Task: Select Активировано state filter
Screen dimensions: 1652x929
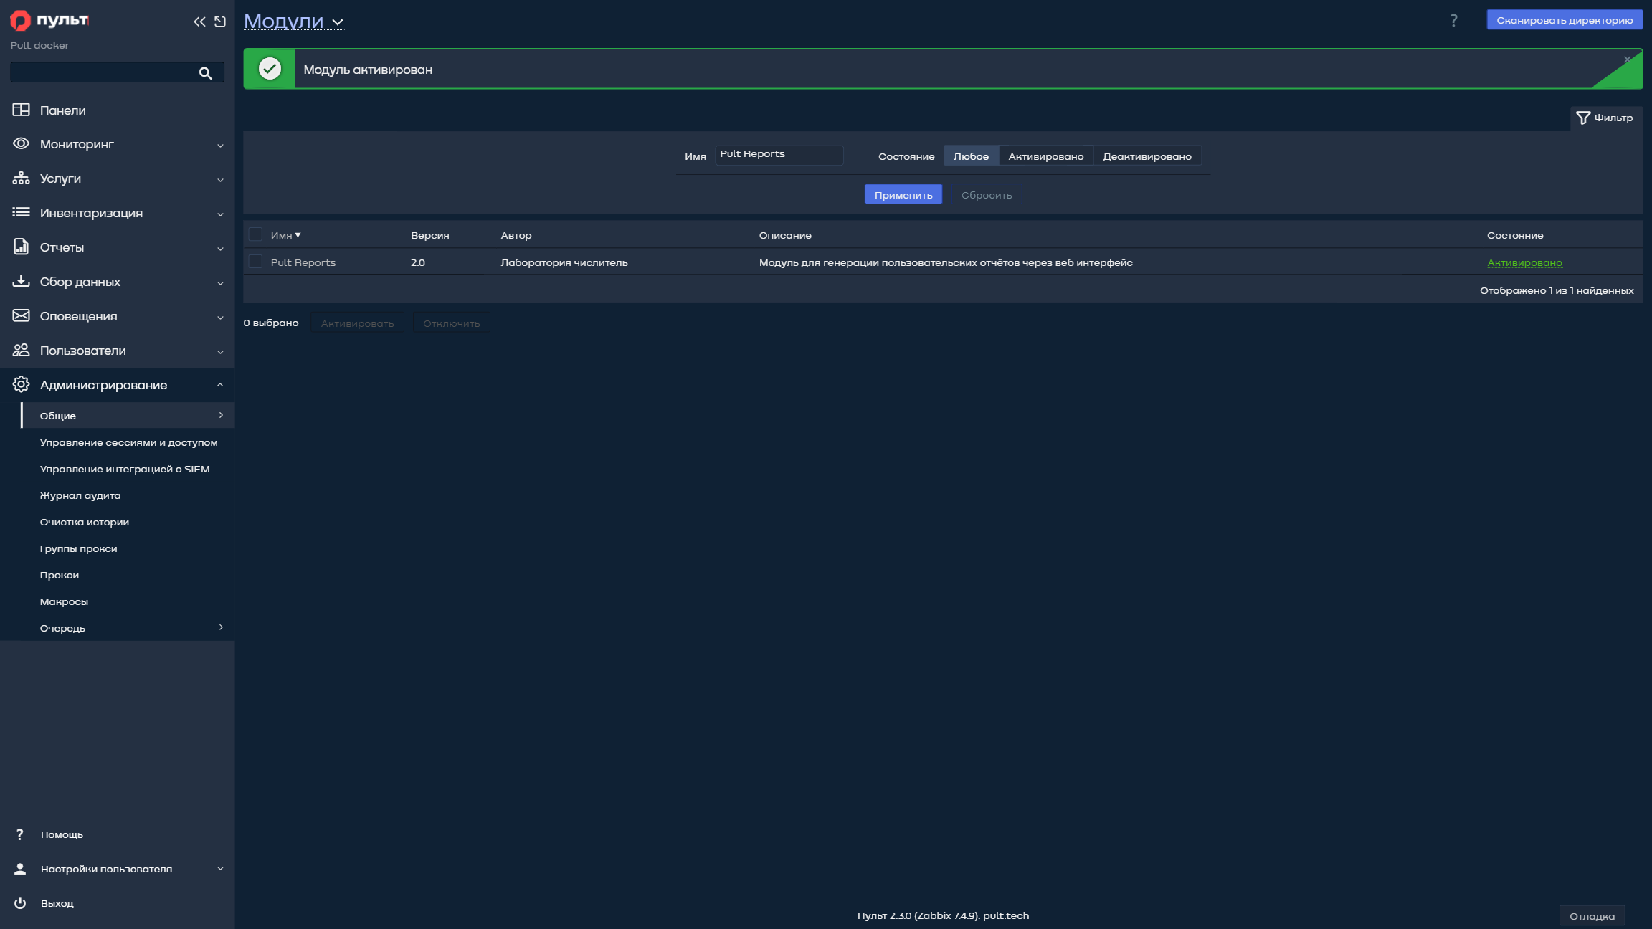Action: [1046, 156]
